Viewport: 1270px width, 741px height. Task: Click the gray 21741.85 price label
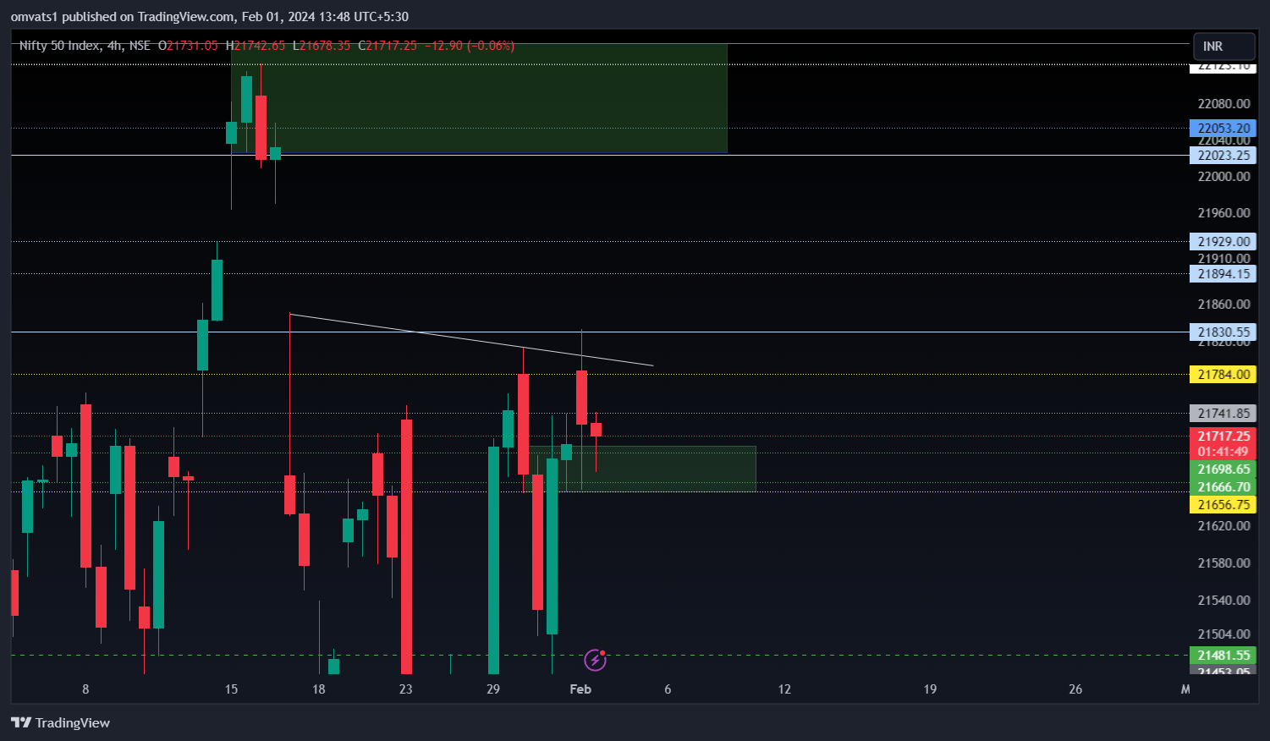pyautogui.click(x=1223, y=414)
